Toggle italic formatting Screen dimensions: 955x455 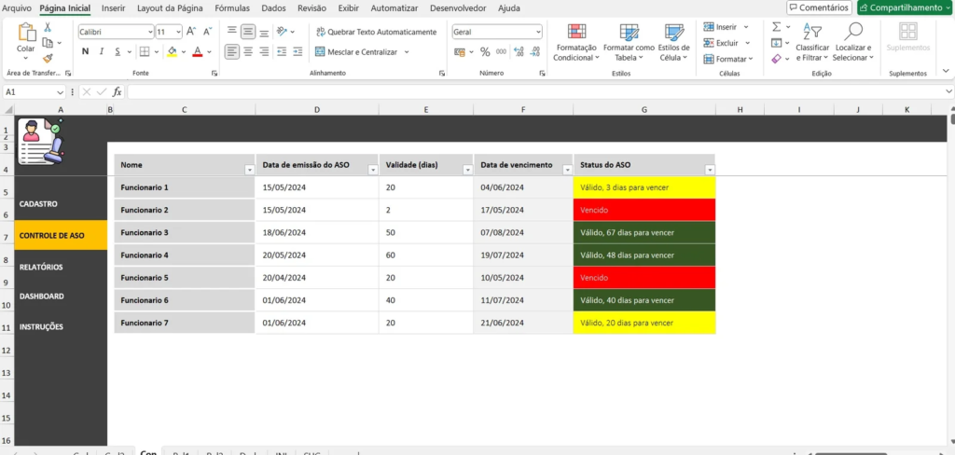[103, 52]
